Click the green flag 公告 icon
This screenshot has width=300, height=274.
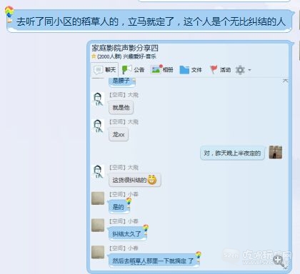click(x=126, y=70)
